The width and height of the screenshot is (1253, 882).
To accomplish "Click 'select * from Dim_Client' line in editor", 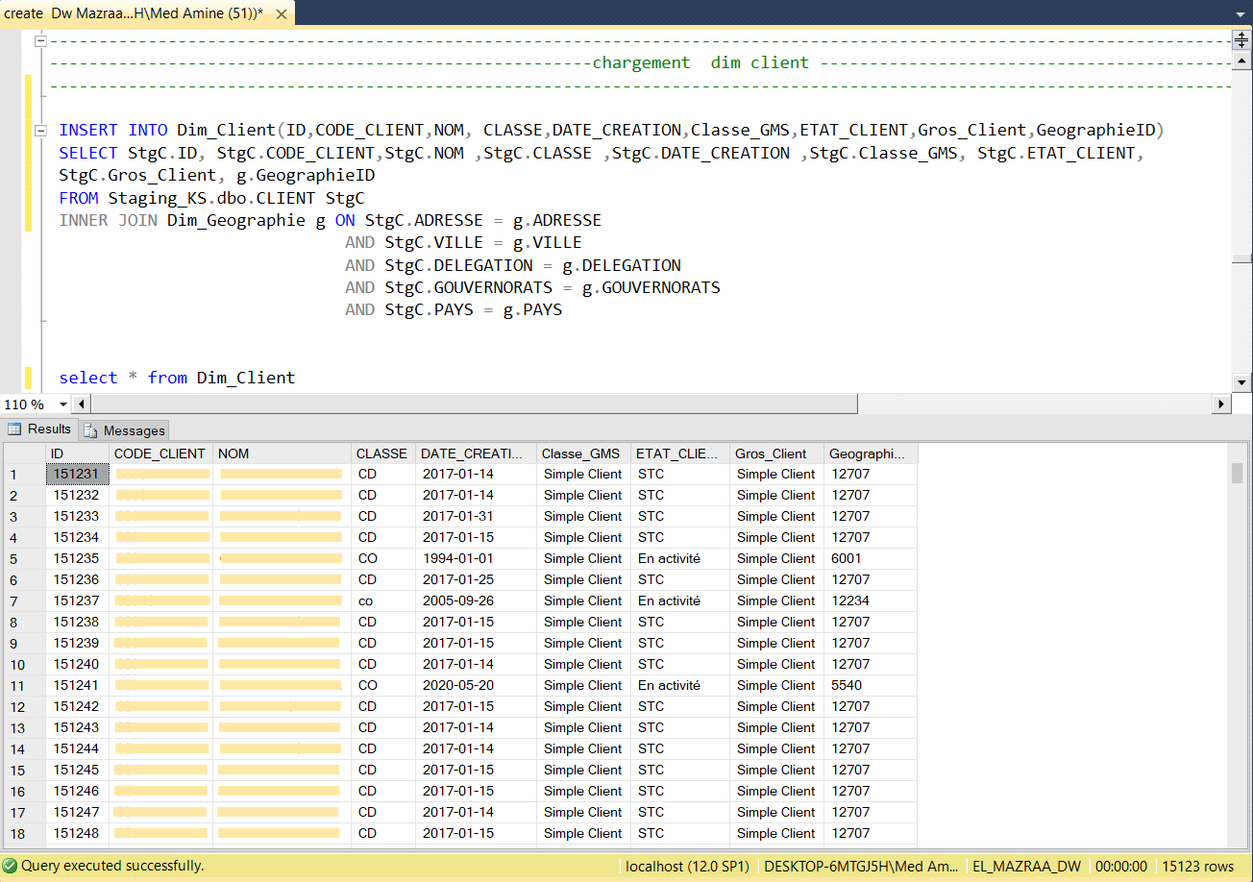I will pos(177,378).
